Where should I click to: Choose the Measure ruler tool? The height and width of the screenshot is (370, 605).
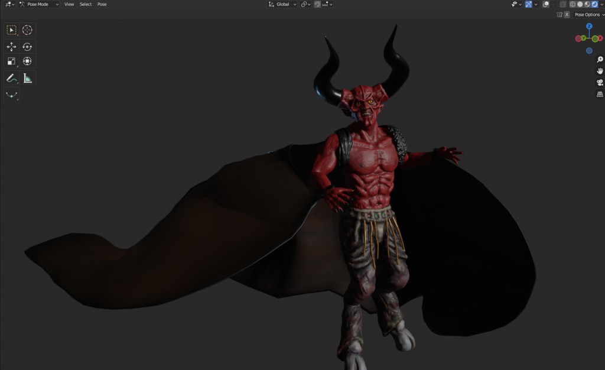pos(27,79)
